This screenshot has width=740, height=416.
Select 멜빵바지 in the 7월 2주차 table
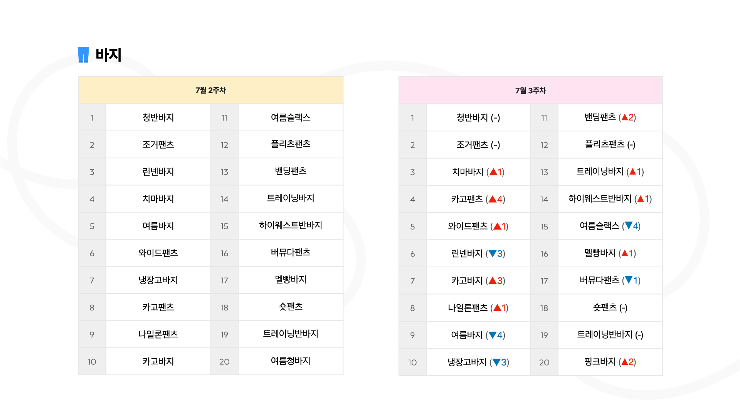pyautogui.click(x=291, y=280)
